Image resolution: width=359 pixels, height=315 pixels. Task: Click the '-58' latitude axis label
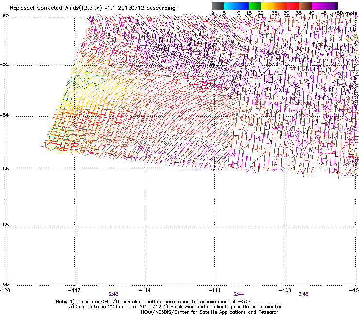(x=4, y=225)
